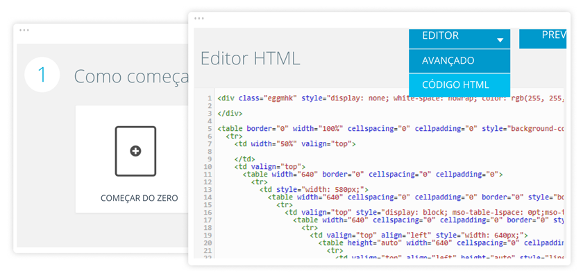
Task: Click the closing </div> on line 3
Action: (x=230, y=114)
